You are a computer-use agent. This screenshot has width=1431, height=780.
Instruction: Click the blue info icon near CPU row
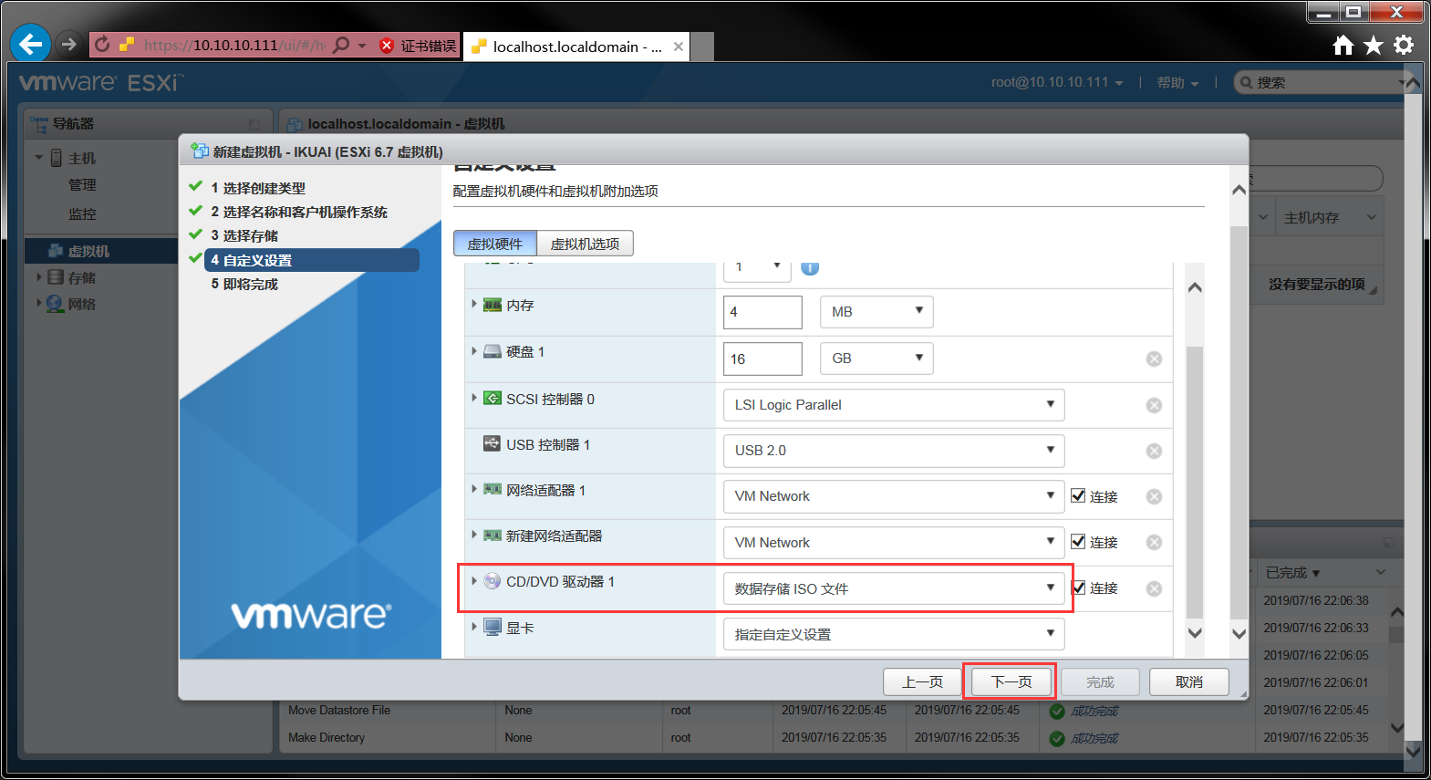click(x=809, y=267)
